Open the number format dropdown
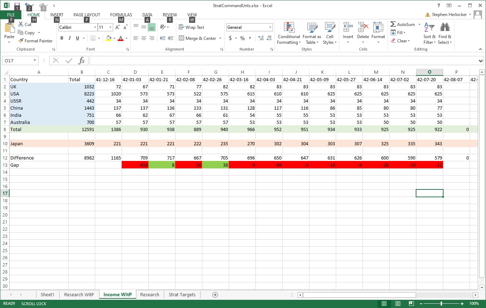This screenshot has width=486, height=308. (270, 27)
